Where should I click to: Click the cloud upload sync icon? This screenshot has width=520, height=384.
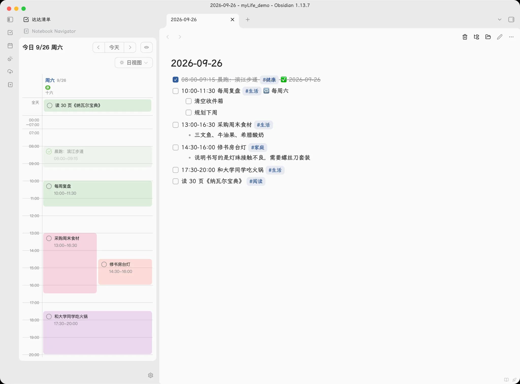point(10,72)
